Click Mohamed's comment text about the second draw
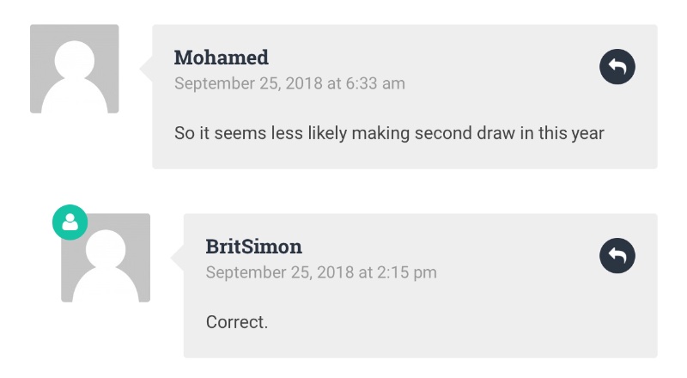Image resolution: width=687 pixels, height=378 pixels. [389, 133]
